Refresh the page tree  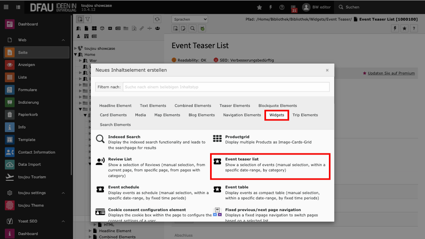[157, 19]
